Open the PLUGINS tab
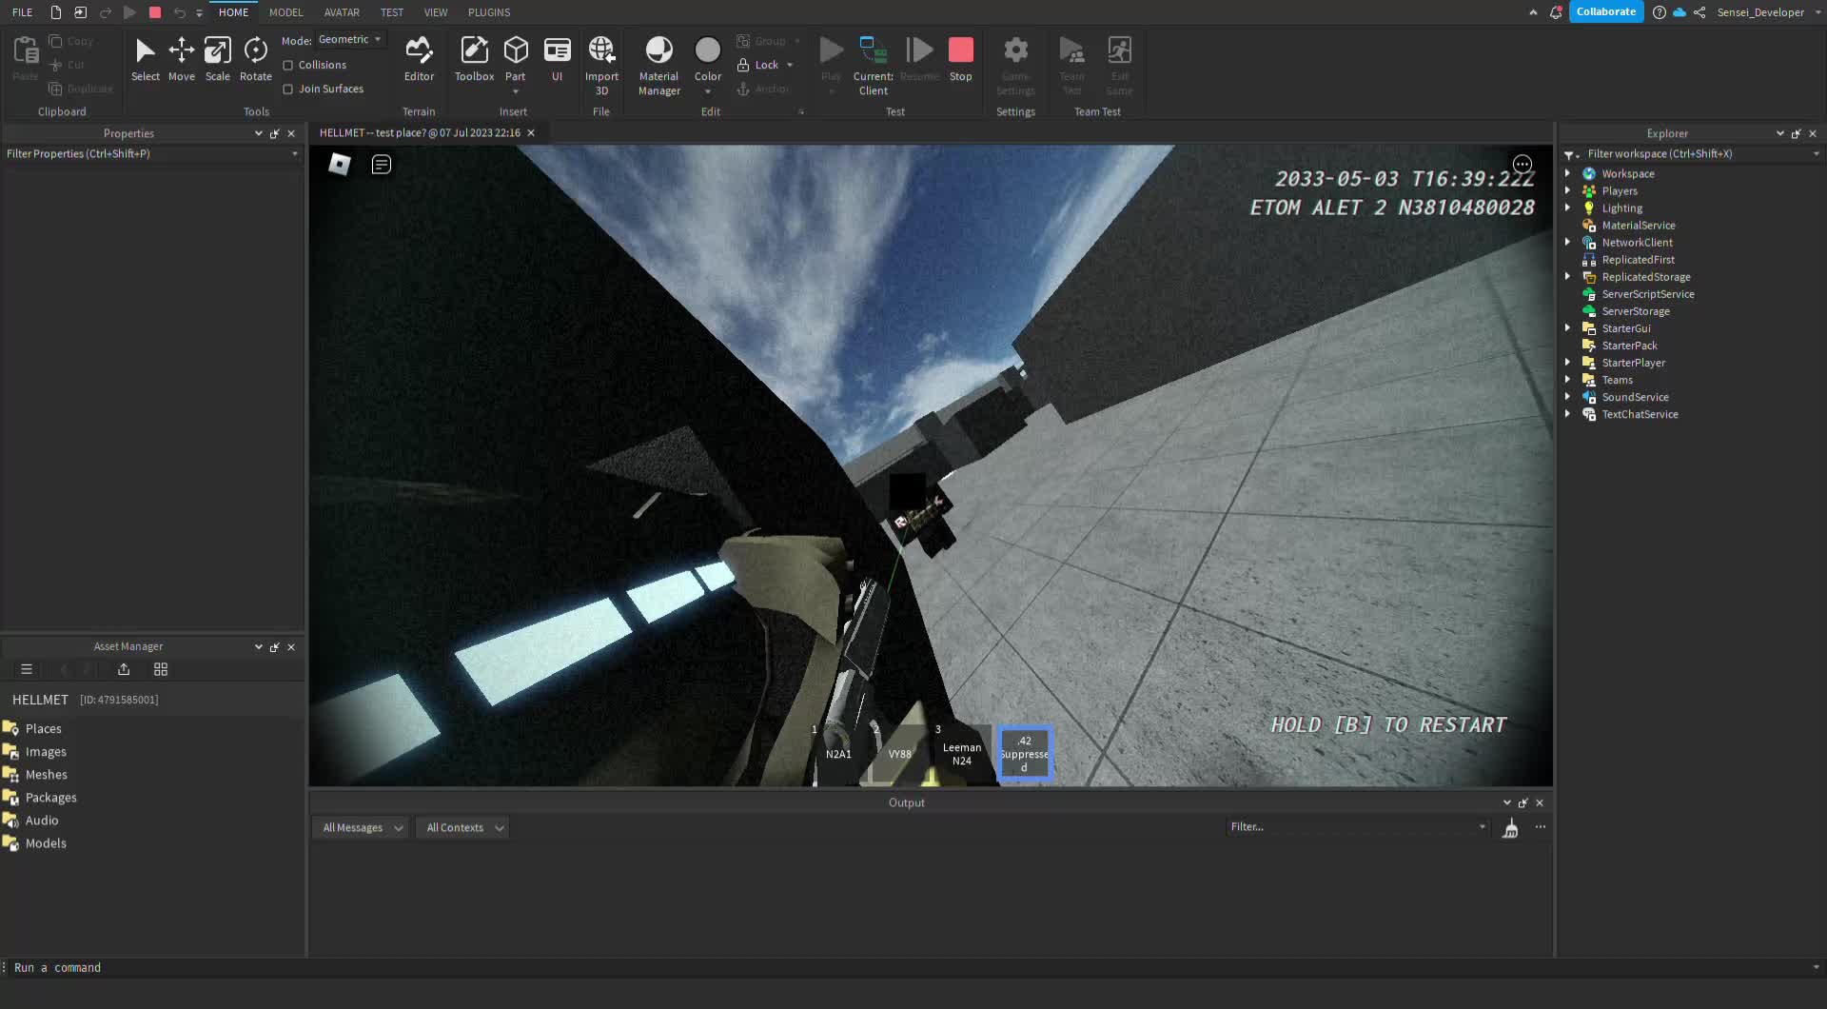The height and width of the screenshot is (1009, 1827). pos(489,12)
